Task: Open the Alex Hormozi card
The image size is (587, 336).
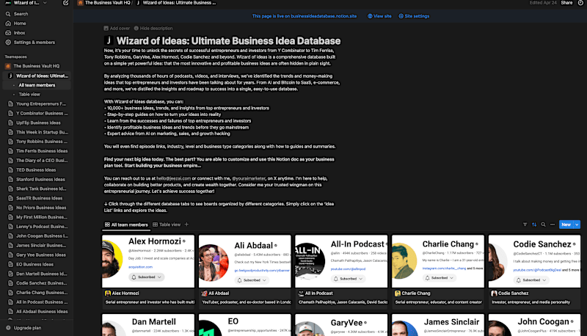Action: 148,272
